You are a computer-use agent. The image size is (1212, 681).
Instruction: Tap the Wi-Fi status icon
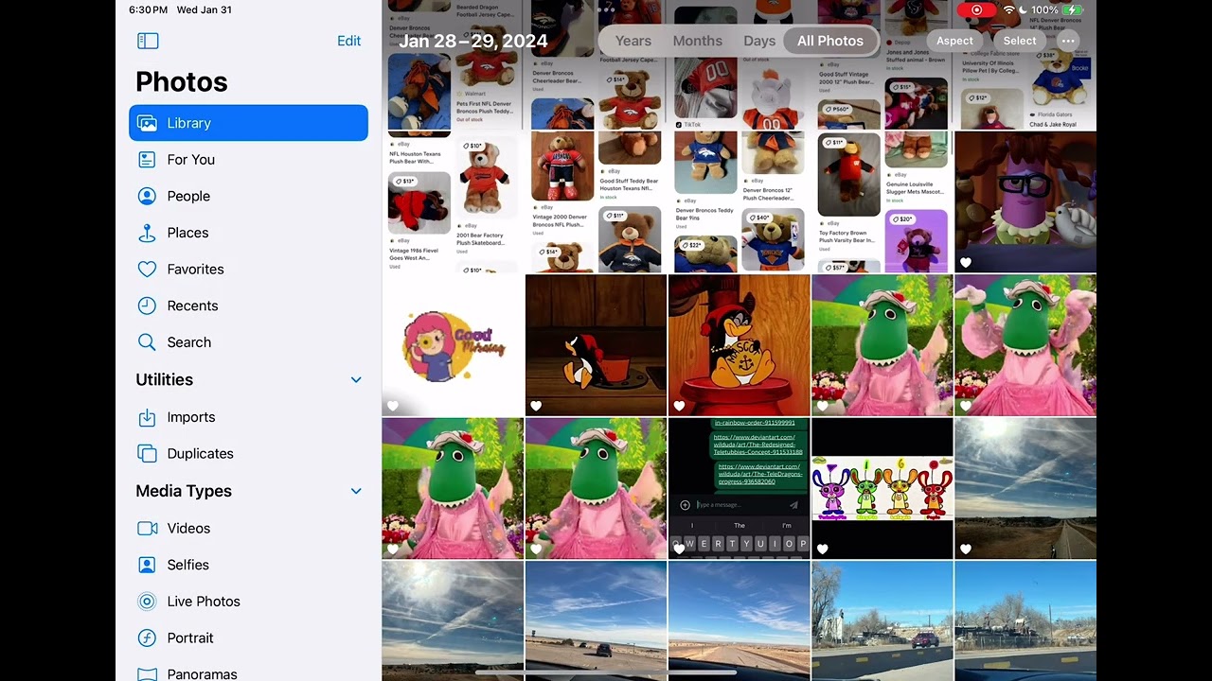(1009, 9)
